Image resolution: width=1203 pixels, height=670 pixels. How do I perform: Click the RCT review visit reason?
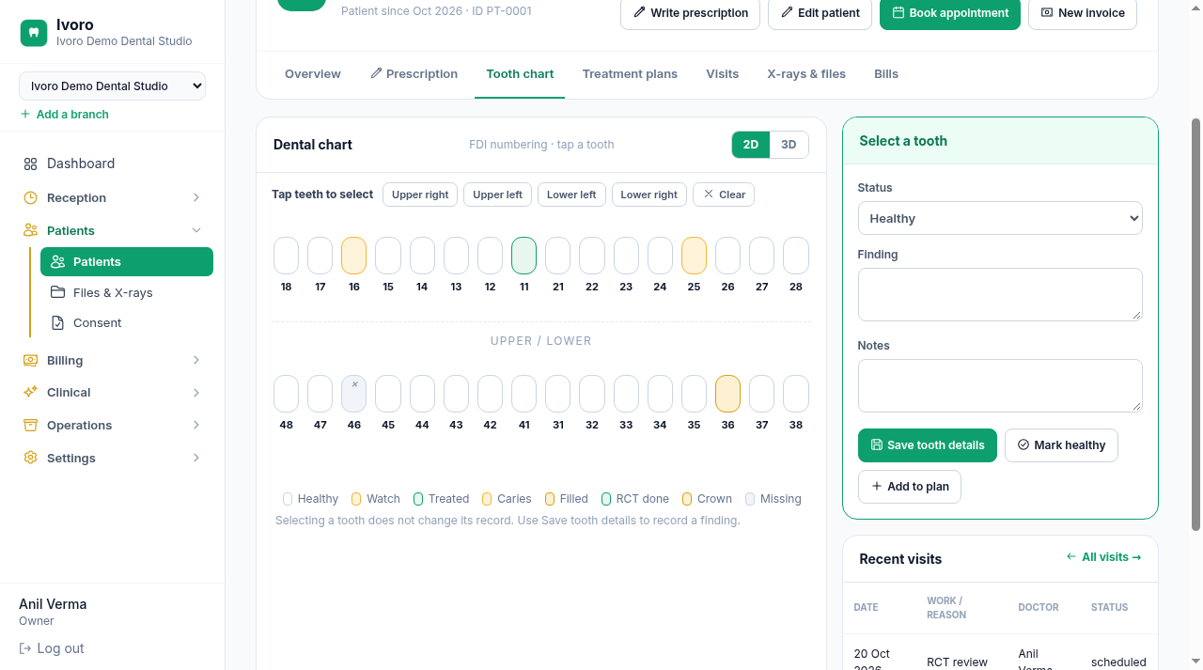(957, 662)
